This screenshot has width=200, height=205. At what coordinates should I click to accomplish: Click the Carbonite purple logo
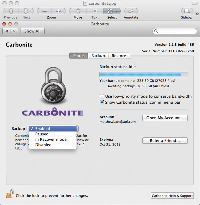(x=53, y=112)
